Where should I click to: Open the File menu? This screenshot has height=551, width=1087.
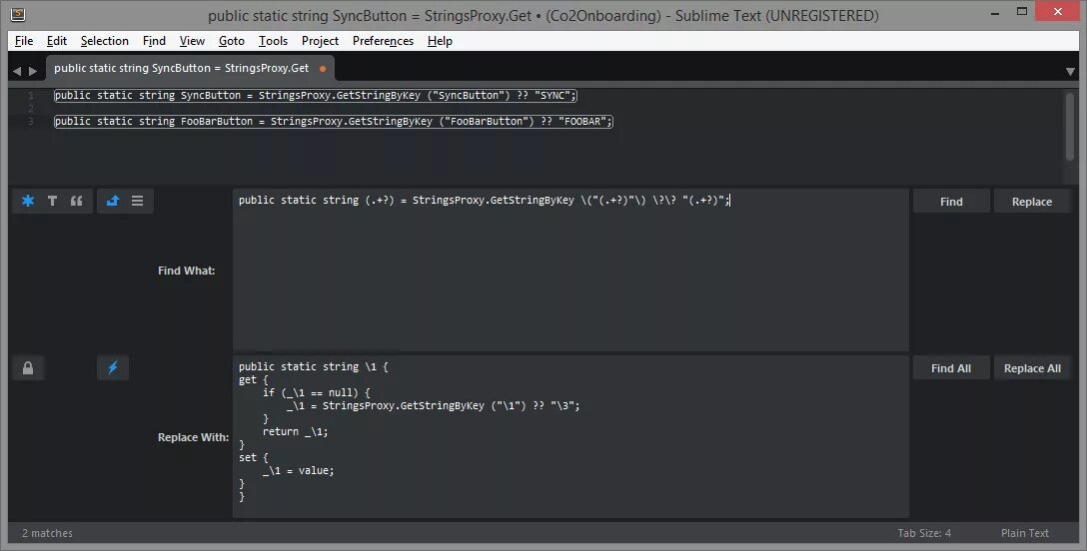click(x=24, y=41)
